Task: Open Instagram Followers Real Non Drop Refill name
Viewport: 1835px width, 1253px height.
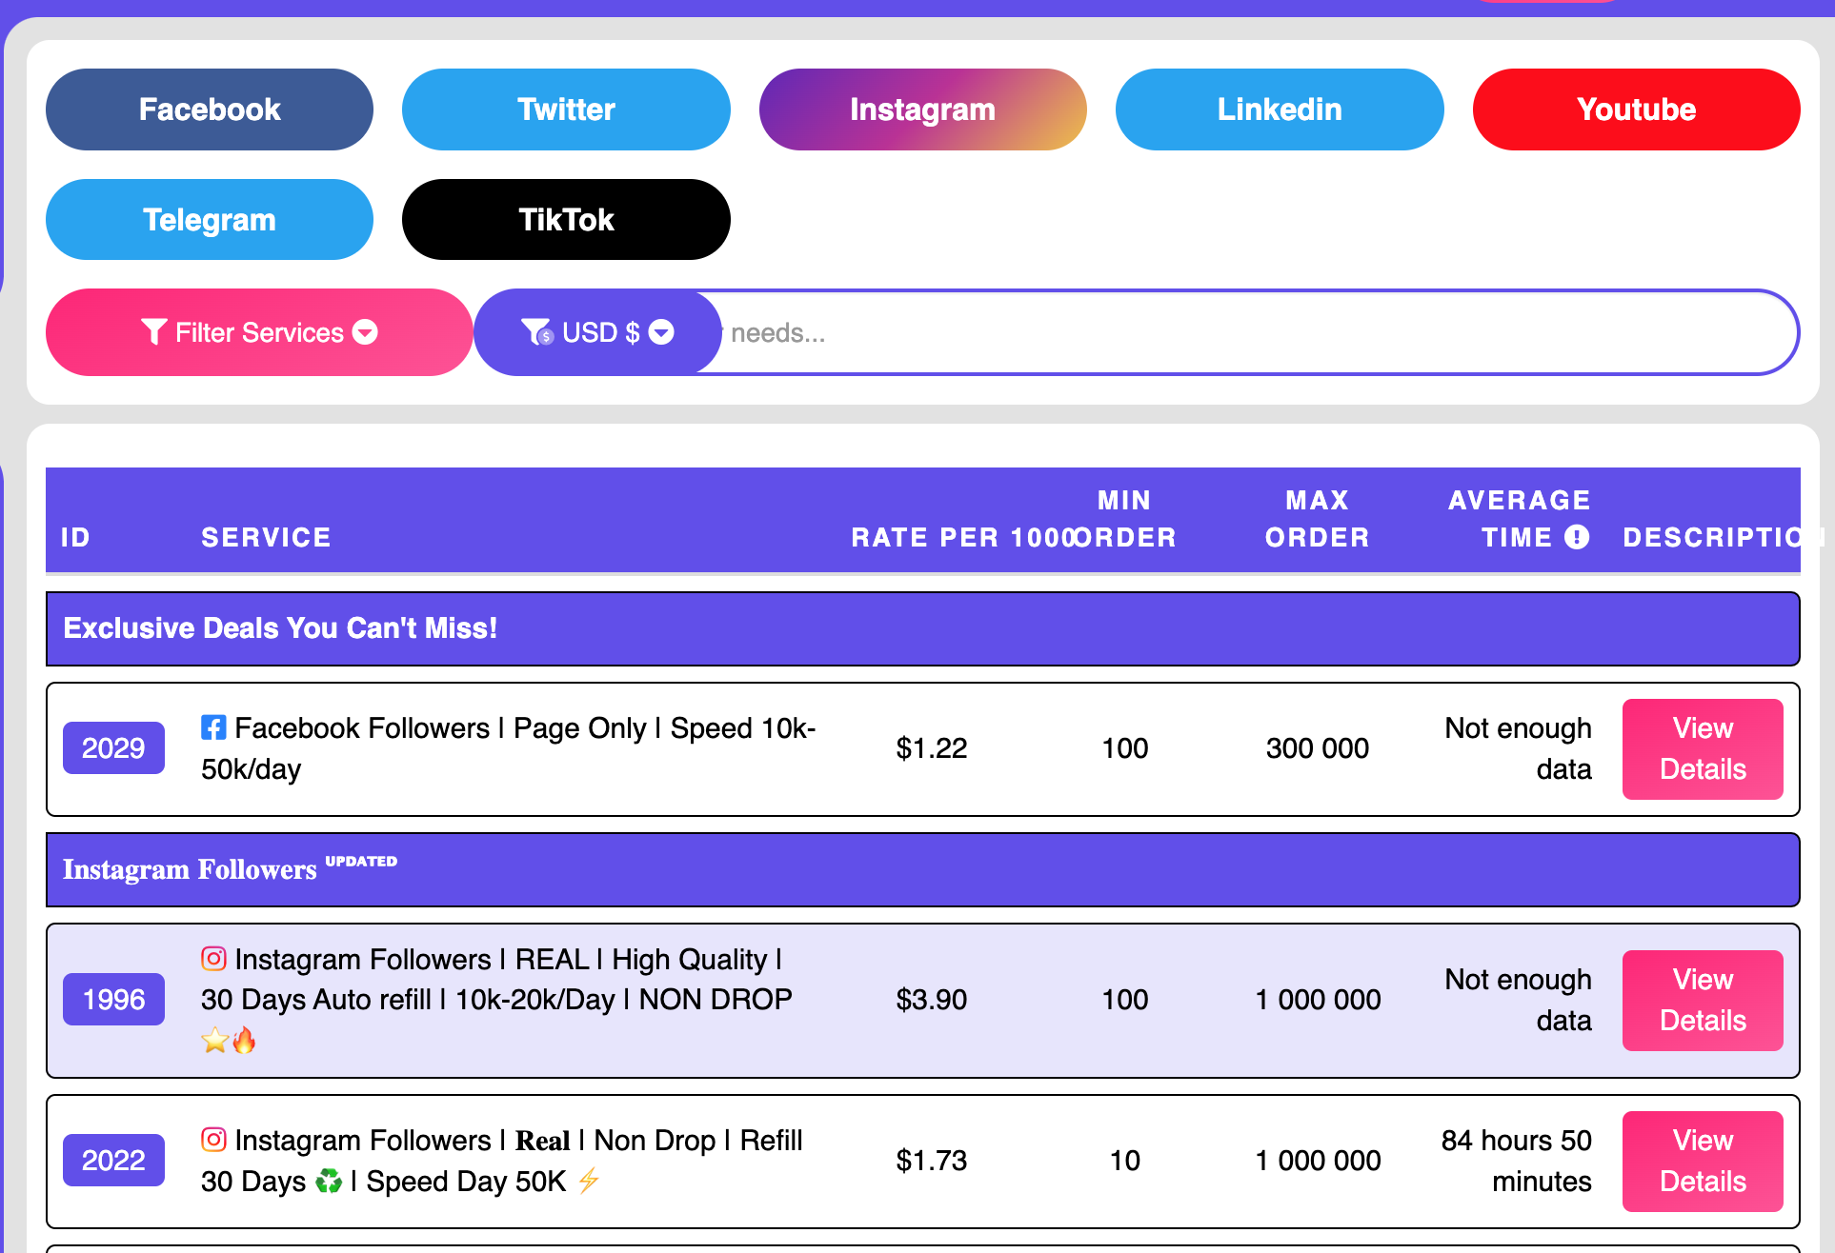Action: 502,1161
